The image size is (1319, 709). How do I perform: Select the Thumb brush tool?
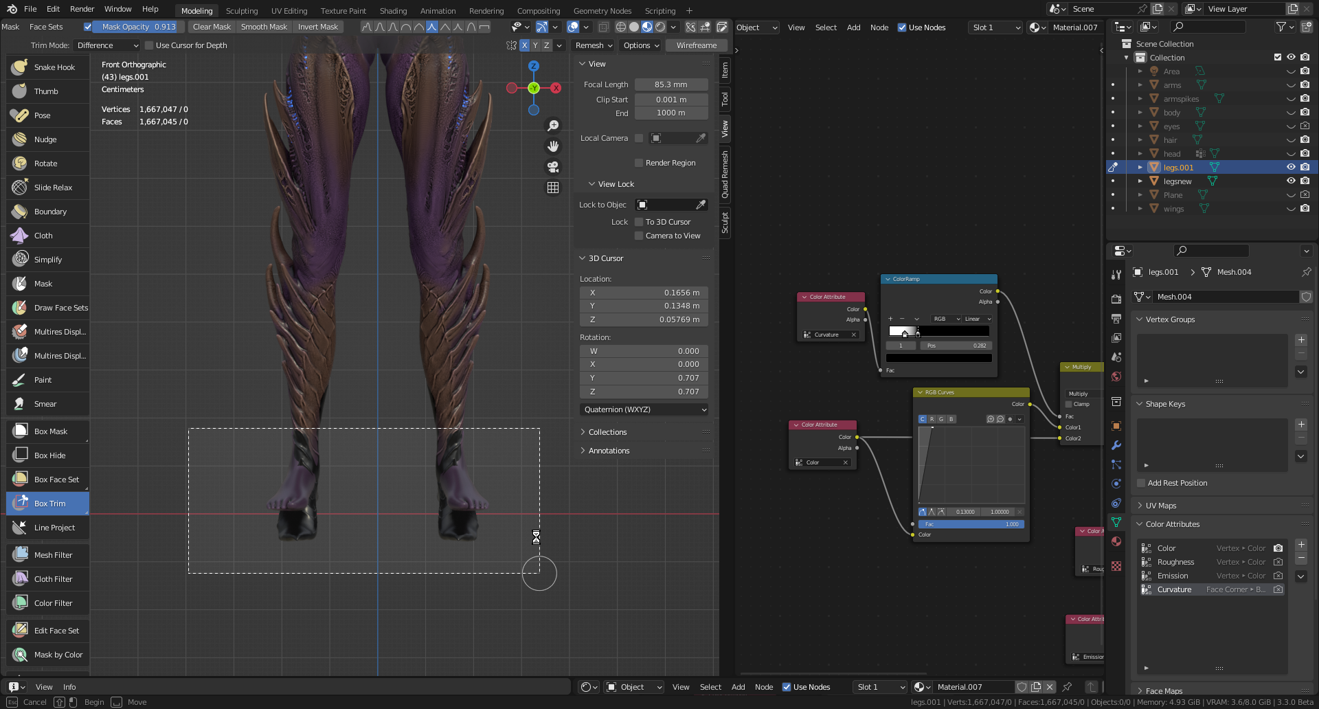(47, 91)
